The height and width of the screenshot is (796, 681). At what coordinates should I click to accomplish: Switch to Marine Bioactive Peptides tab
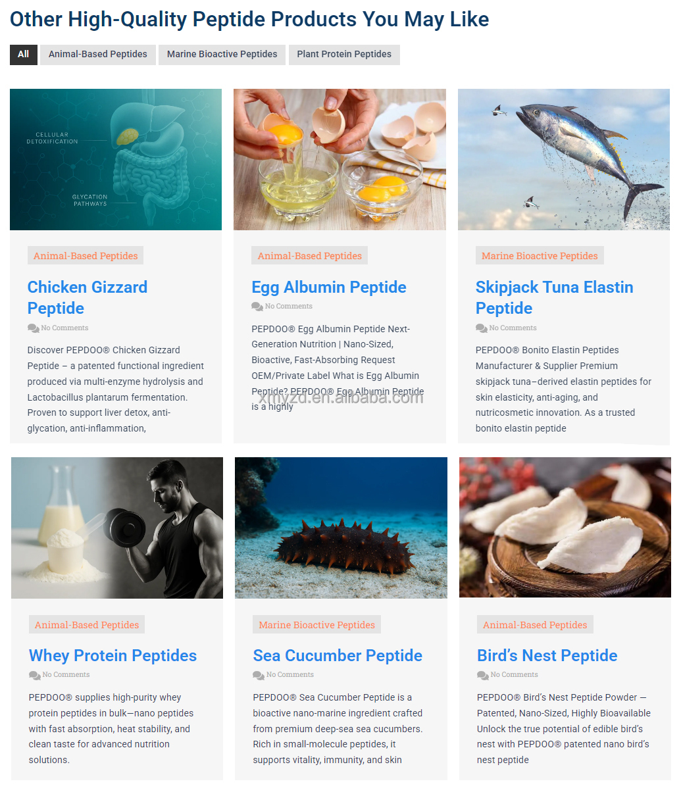[x=222, y=55]
